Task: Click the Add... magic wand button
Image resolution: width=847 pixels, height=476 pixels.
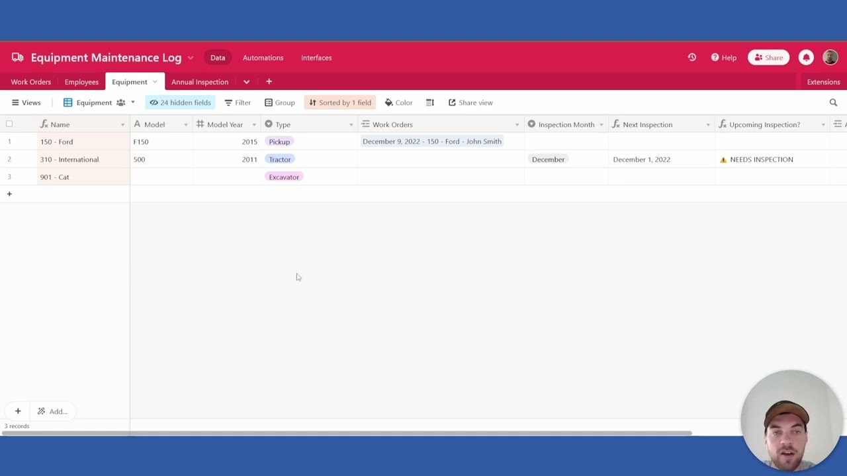Action: click(52, 411)
